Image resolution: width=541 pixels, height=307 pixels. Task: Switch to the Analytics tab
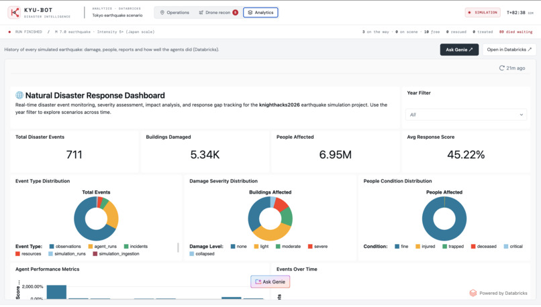point(260,13)
